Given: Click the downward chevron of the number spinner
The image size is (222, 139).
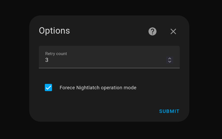Looking at the screenshot, I should [170, 62].
